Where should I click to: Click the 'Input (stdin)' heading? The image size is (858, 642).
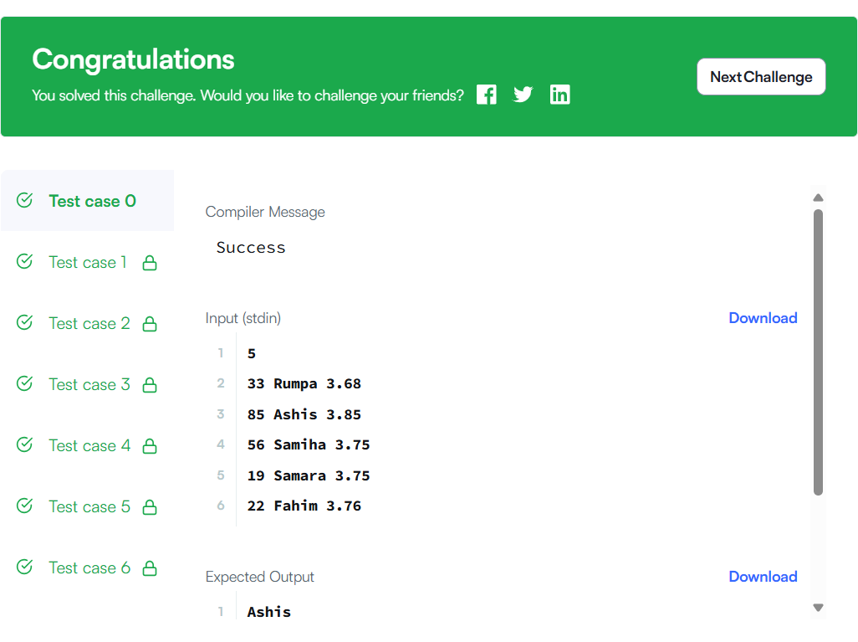243,318
